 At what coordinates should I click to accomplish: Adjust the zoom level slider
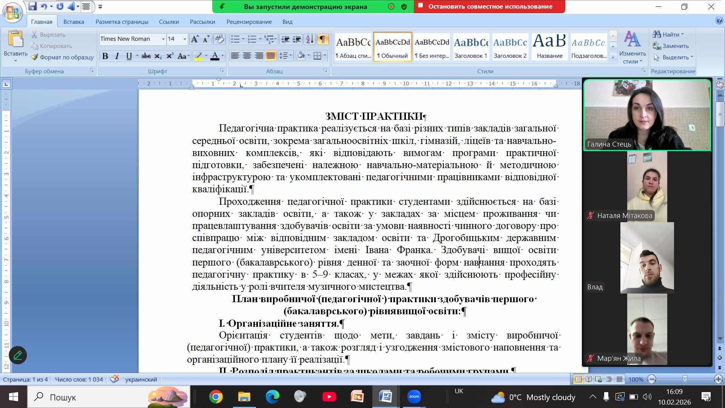685,379
